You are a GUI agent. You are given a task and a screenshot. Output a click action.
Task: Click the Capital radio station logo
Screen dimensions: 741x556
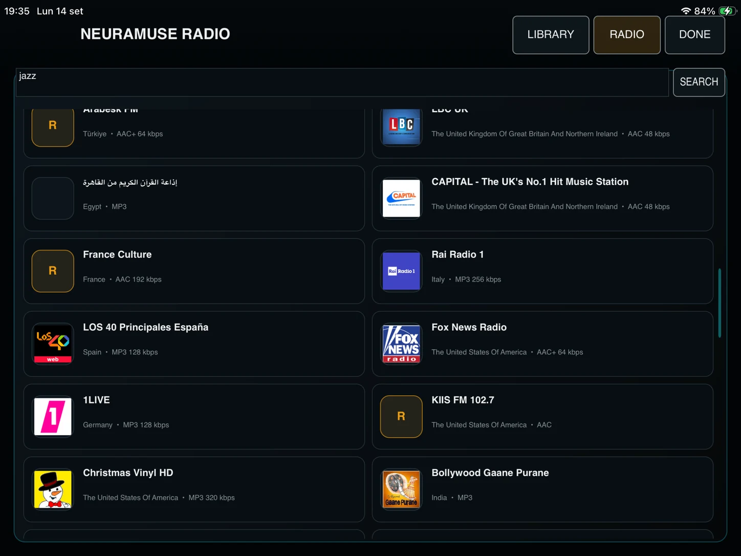tap(401, 198)
